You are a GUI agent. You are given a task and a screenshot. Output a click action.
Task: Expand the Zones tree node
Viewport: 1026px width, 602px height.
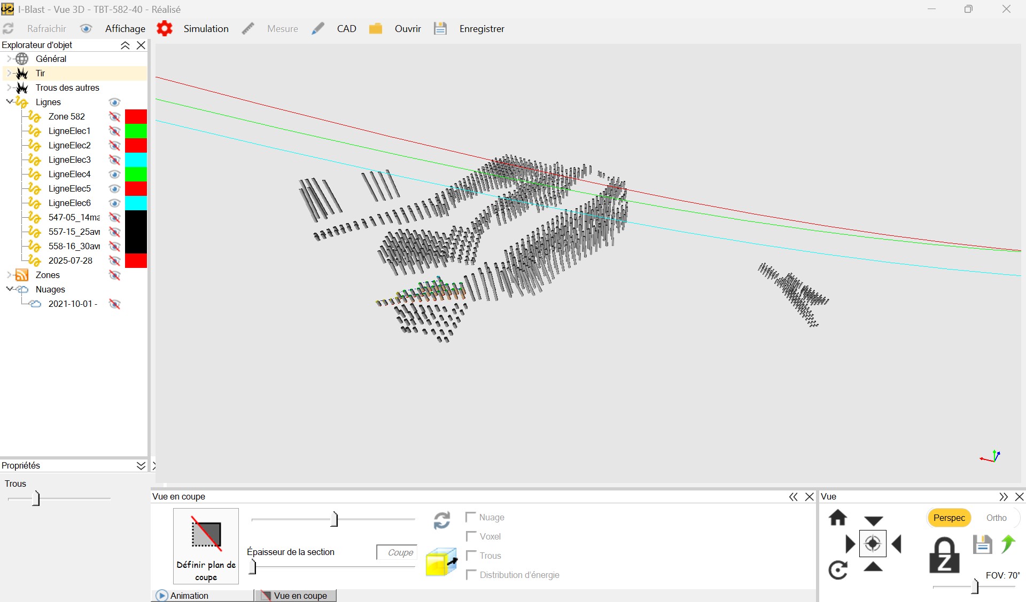(7, 275)
